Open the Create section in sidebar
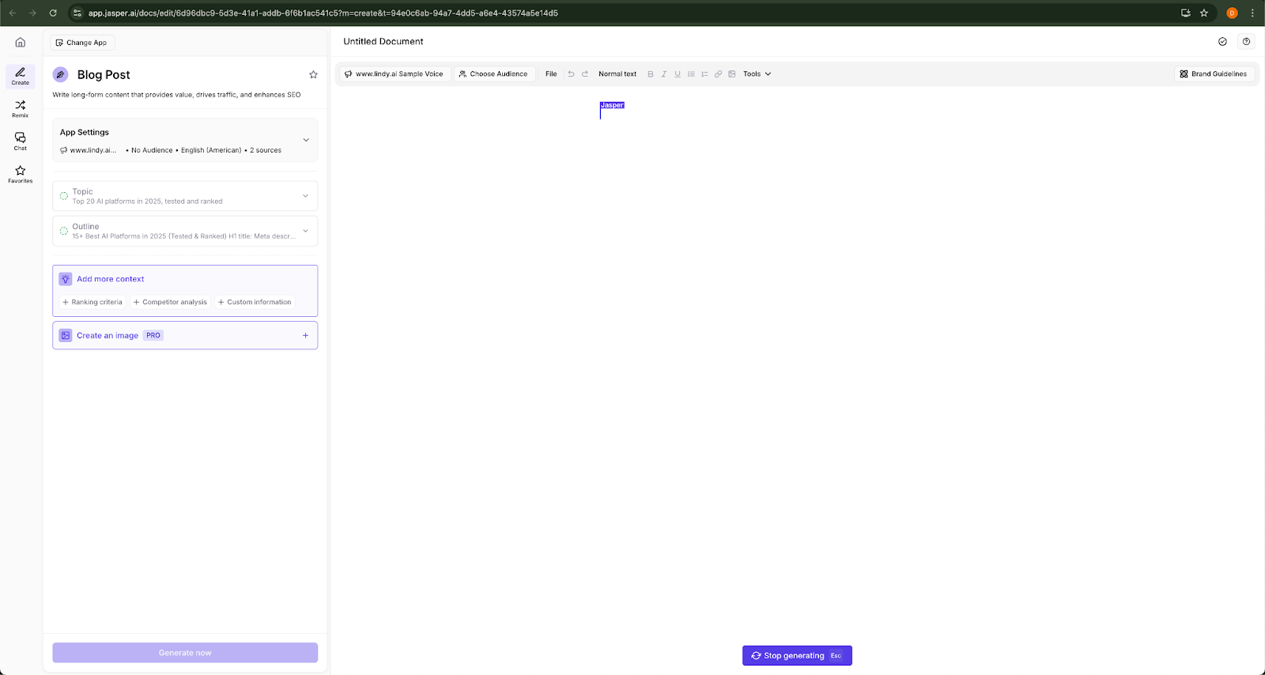The width and height of the screenshot is (1265, 675). click(x=21, y=76)
